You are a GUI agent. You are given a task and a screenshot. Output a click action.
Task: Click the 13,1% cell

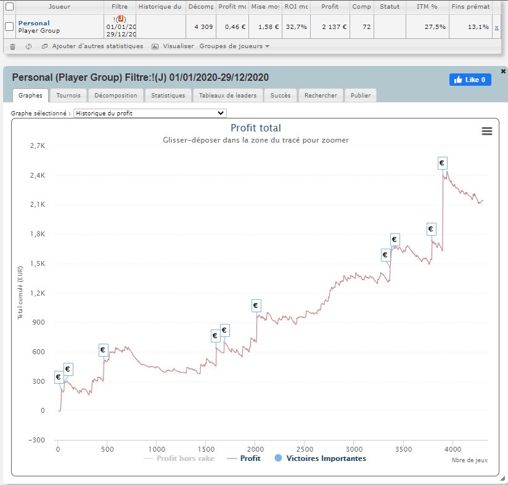point(470,27)
